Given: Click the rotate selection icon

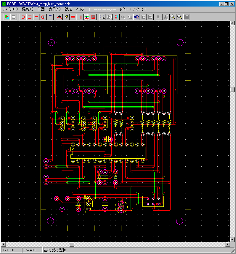Looking at the screenshot, I should pyautogui.click(x=150, y=17).
